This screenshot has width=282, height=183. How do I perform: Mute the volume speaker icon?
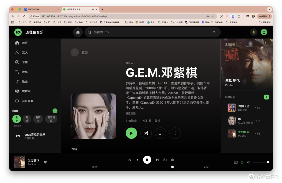pos(249,162)
